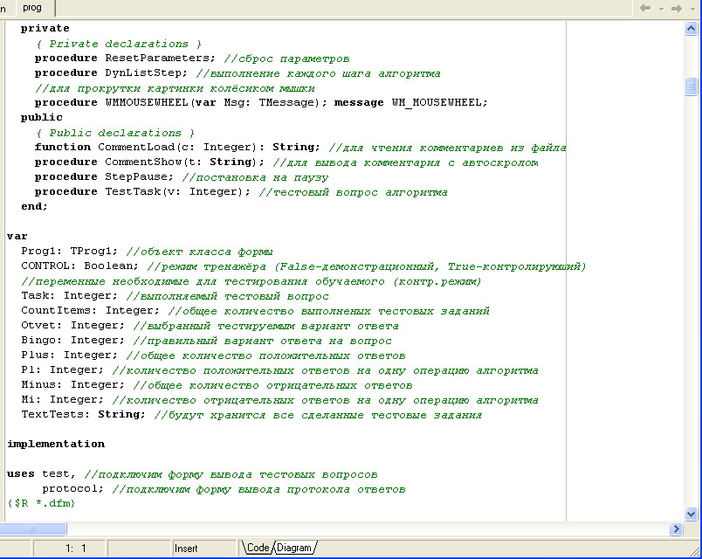
Task: Click the CONTROL: Boolean variable line
Action: click(x=79, y=266)
